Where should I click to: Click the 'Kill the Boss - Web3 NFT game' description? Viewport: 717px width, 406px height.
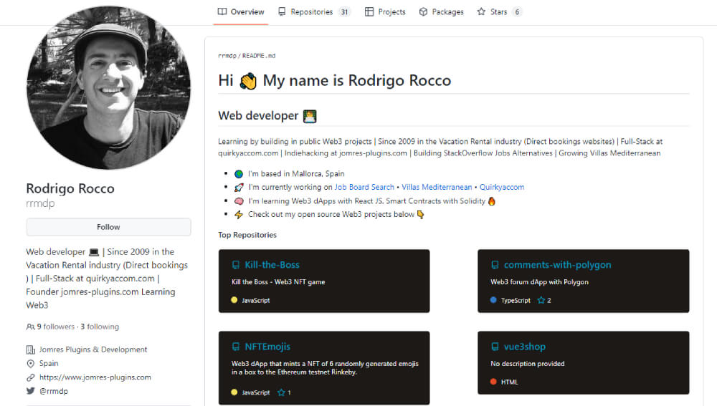[278, 282]
